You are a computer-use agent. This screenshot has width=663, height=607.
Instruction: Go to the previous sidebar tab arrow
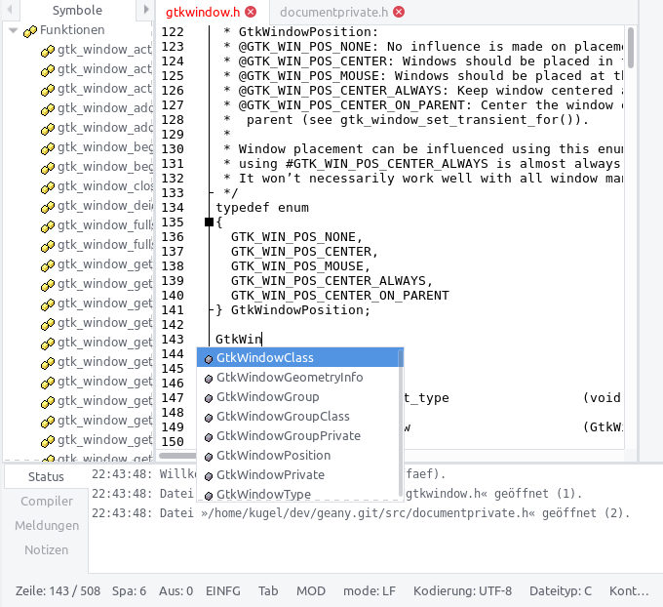click(10, 10)
